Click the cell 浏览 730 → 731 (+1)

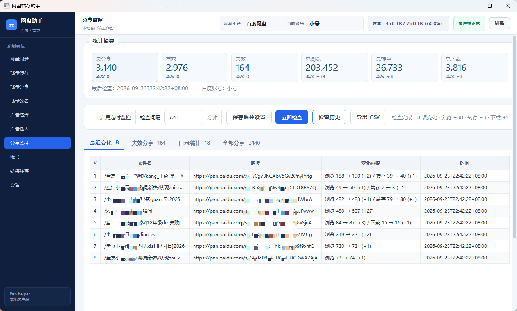tap(371, 246)
